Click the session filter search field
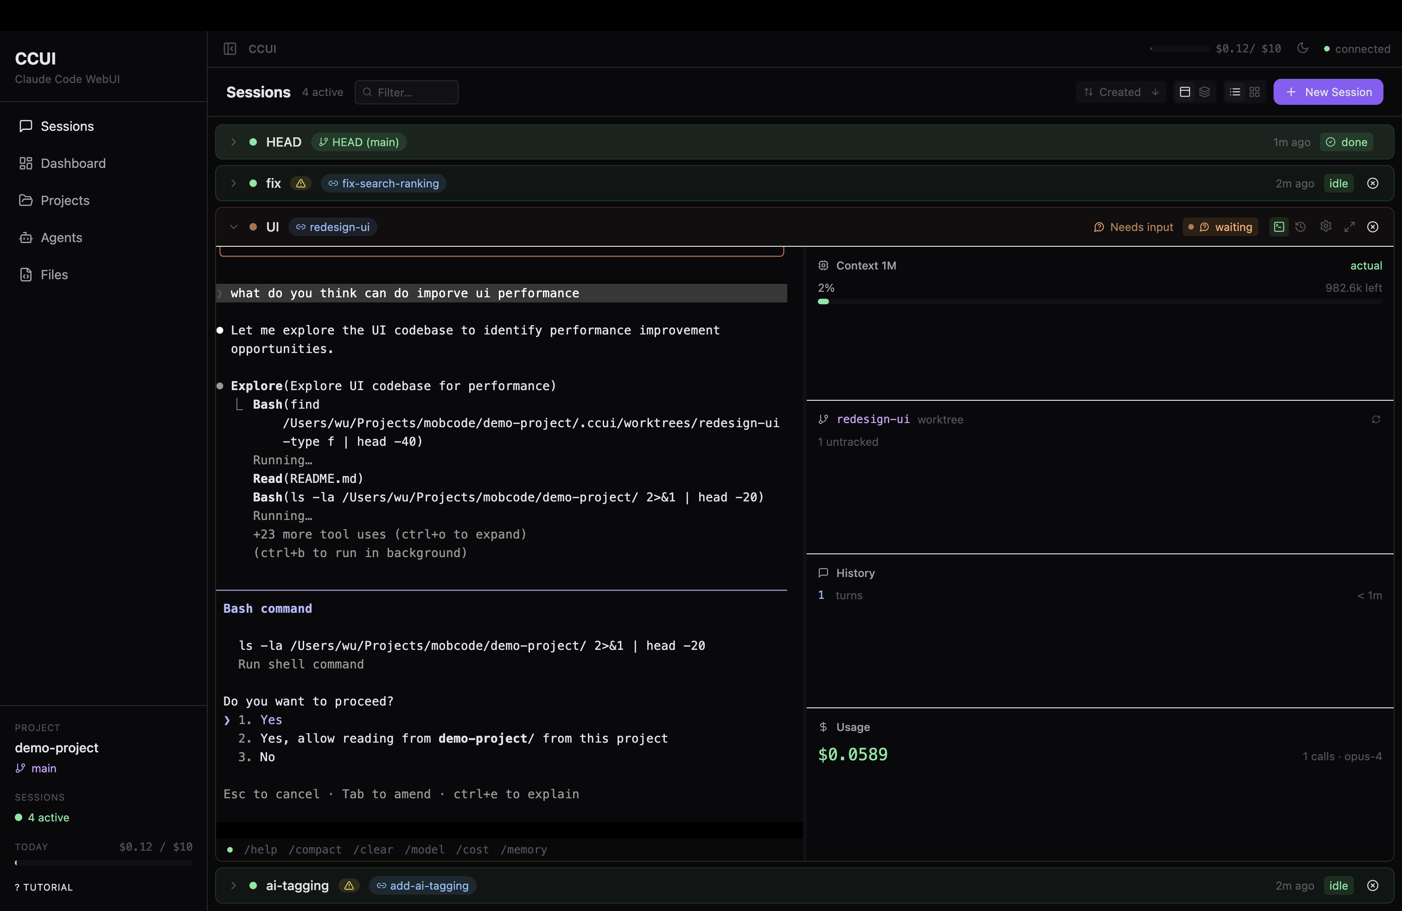1402x911 pixels. point(407,92)
